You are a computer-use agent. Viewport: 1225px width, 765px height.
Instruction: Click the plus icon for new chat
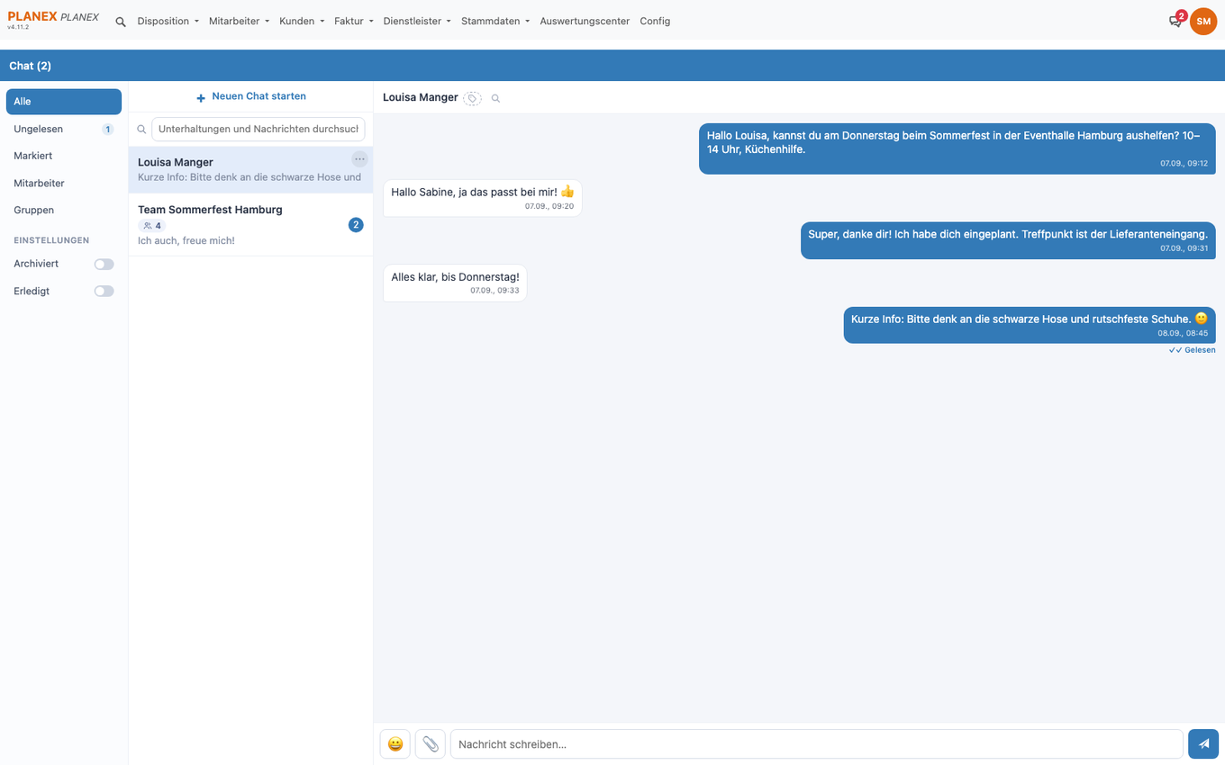201,97
